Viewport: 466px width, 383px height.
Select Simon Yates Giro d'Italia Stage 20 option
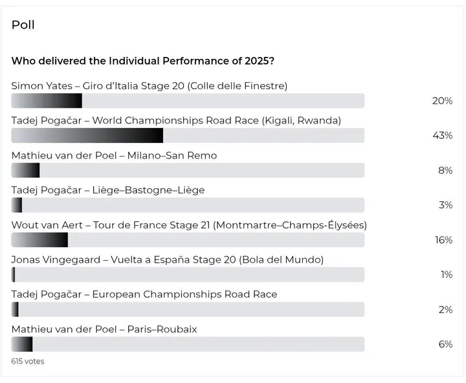tap(150, 86)
